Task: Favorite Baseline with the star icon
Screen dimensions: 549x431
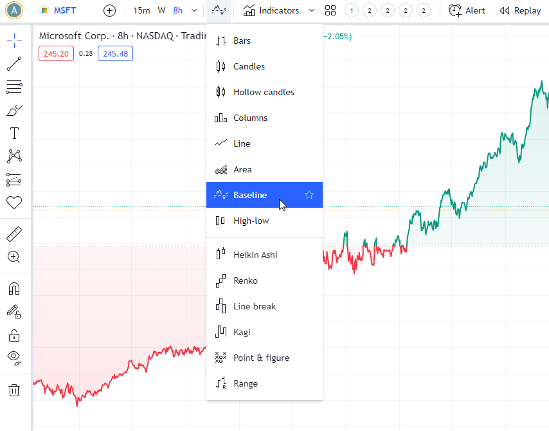Action: (309, 195)
